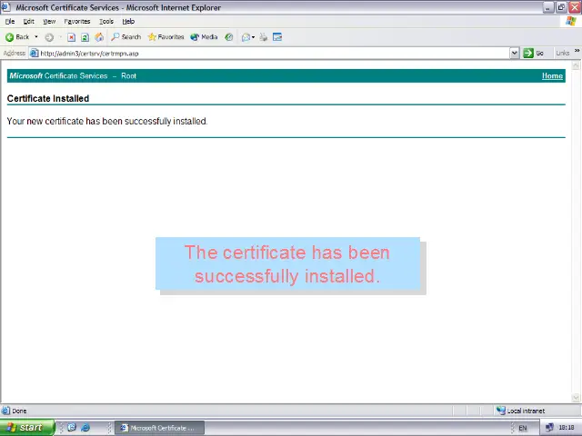Minimize the Internet Explorer window
This screenshot has height=436, width=582.
(x=548, y=7)
